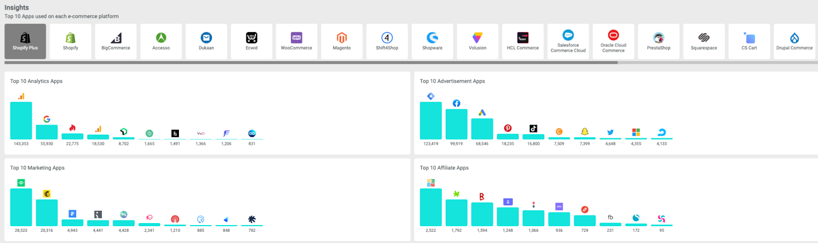Click the Pinterest icon above 18,235
The width and height of the screenshot is (818, 243).
508,128
